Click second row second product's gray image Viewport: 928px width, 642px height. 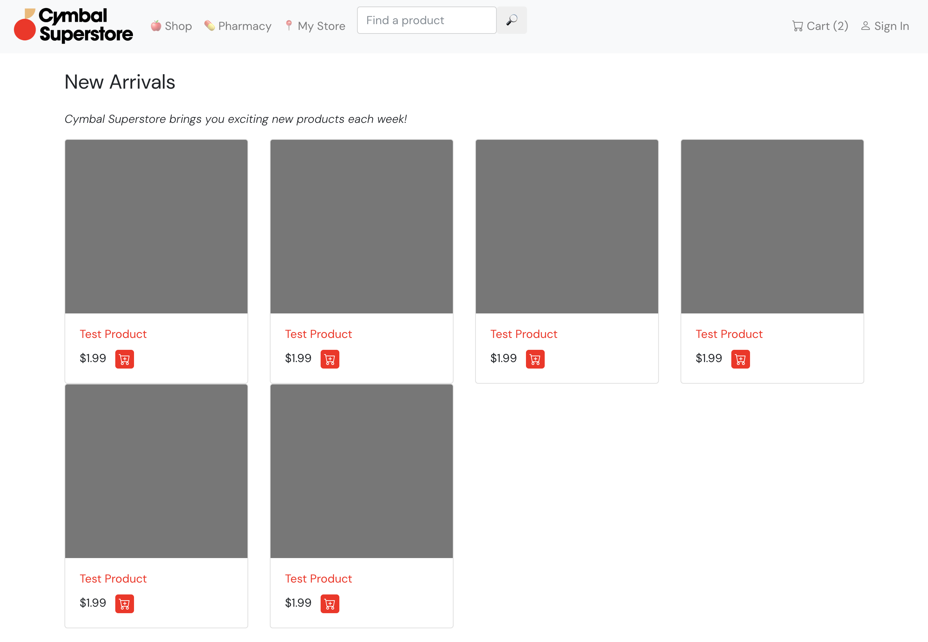[x=361, y=471]
